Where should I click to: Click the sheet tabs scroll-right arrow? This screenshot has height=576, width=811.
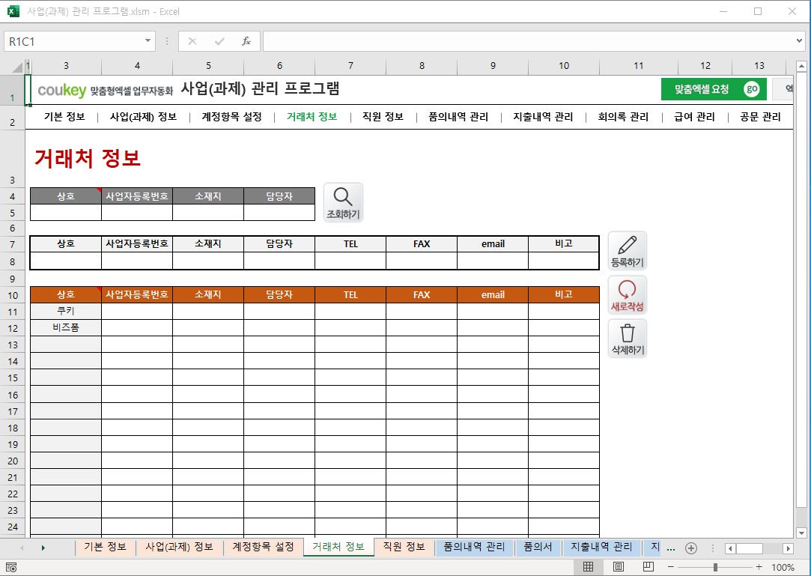43,548
